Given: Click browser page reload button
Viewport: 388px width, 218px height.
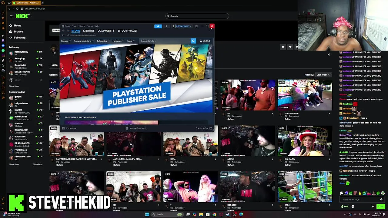Looking at the screenshot, I should pyautogui.click(x=17, y=8).
